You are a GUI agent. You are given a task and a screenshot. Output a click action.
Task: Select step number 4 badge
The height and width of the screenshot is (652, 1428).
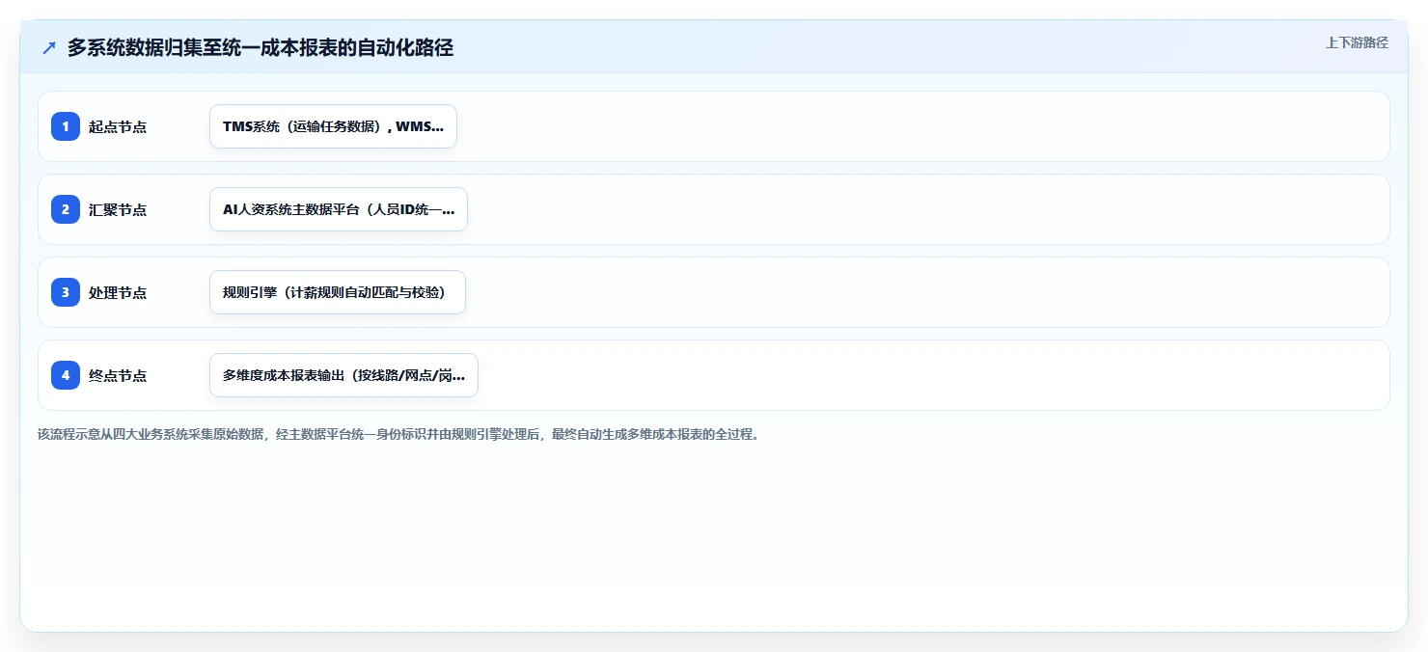click(66, 375)
